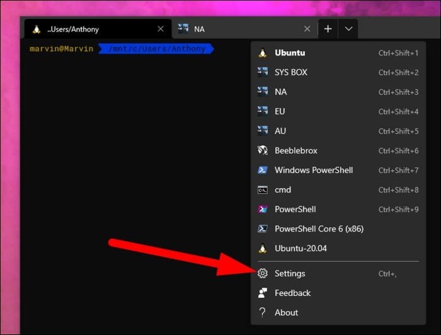Click the Beeblebrox profile icon

[x=263, y=150]
